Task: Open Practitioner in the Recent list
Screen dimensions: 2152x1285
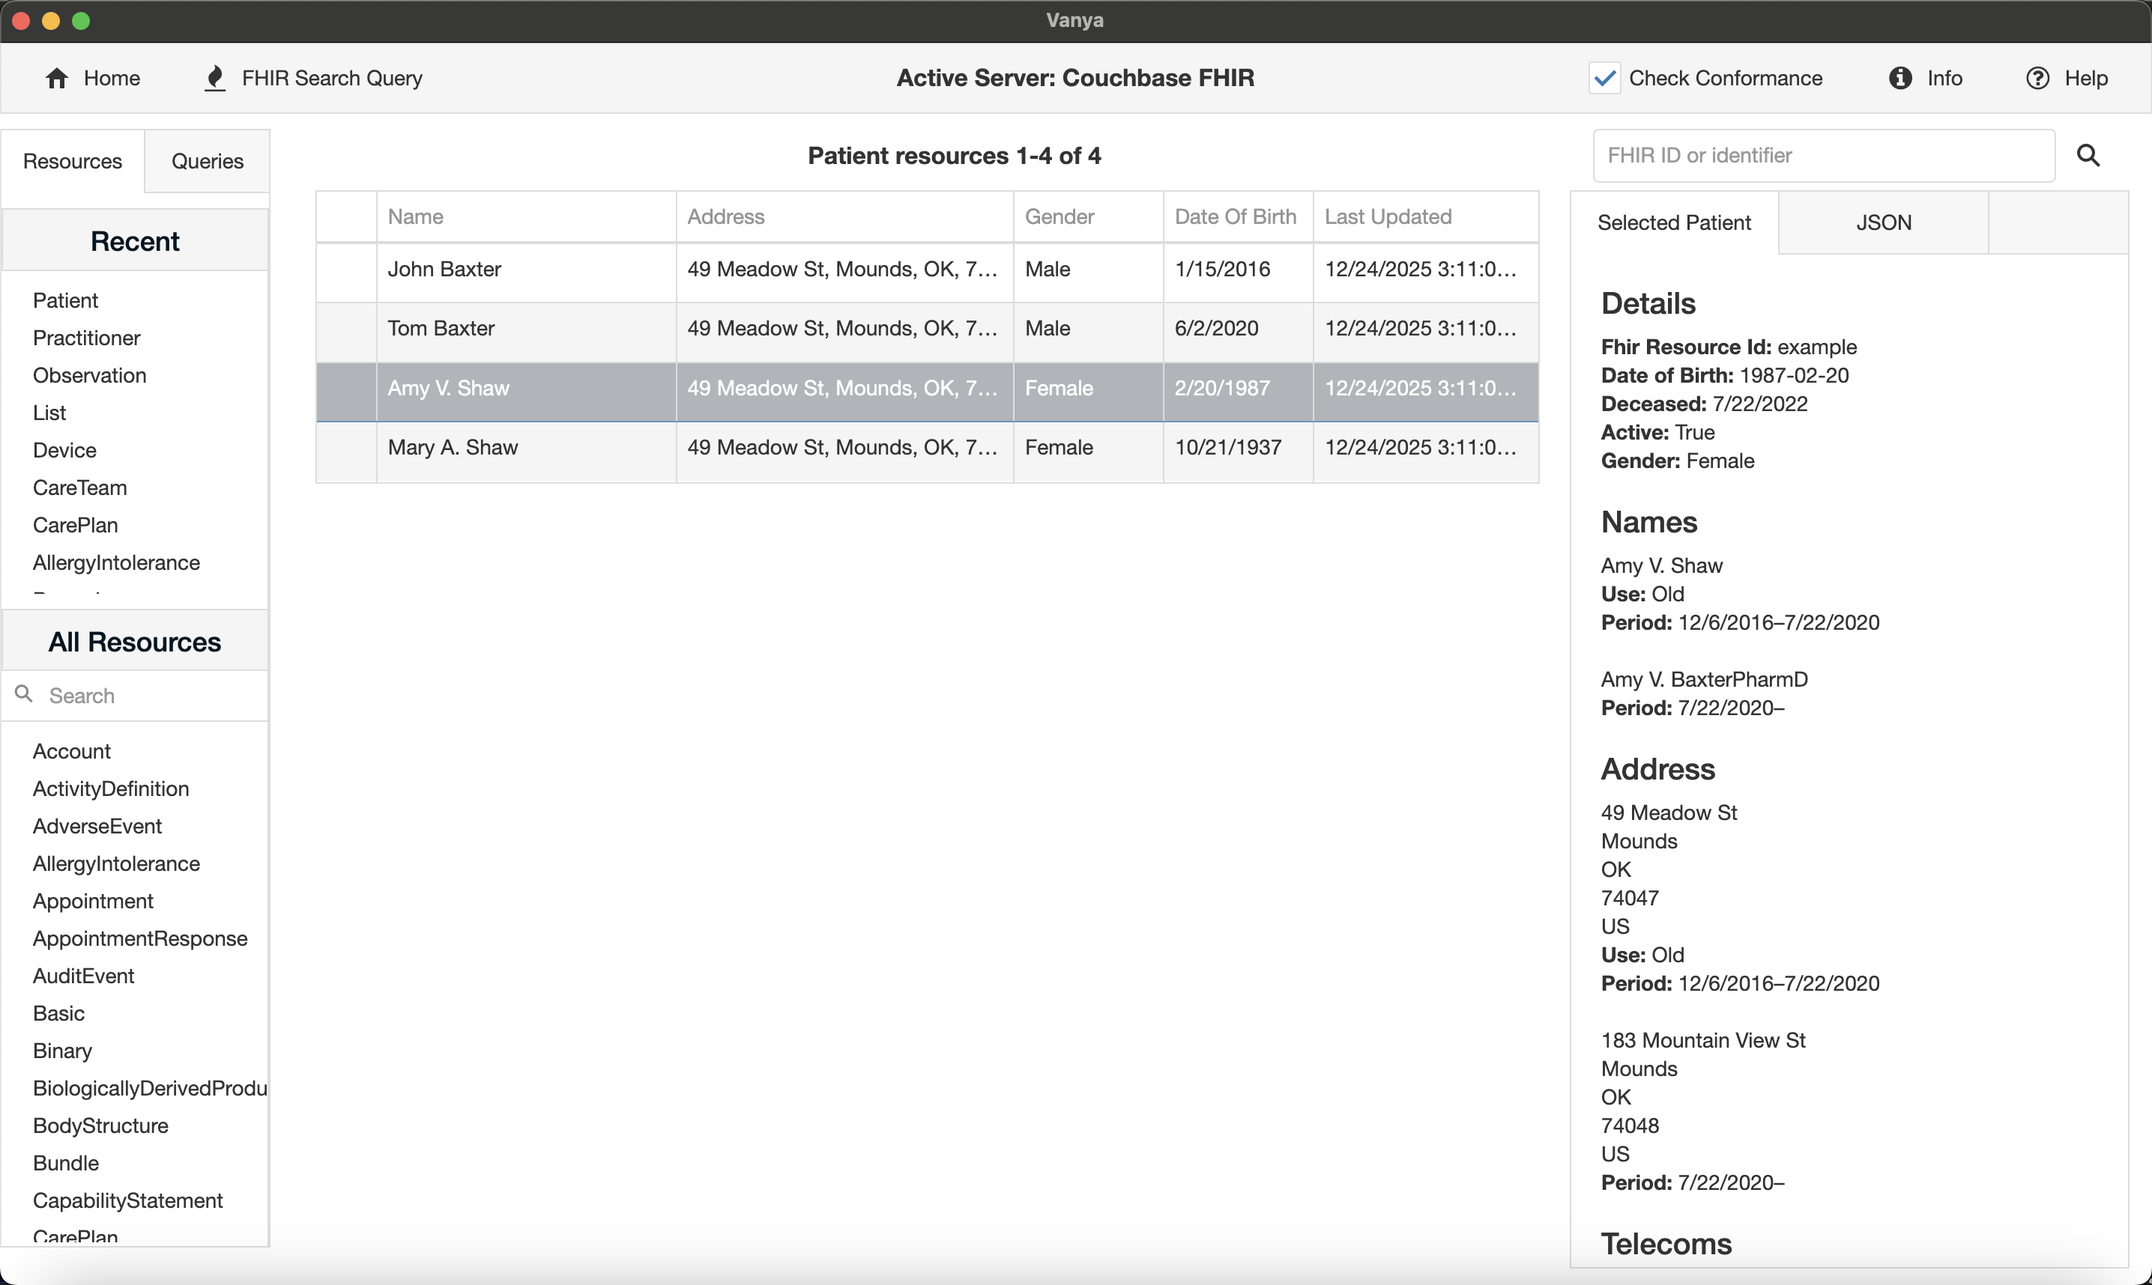Action: pyautogui.click(x=87, y=338)
